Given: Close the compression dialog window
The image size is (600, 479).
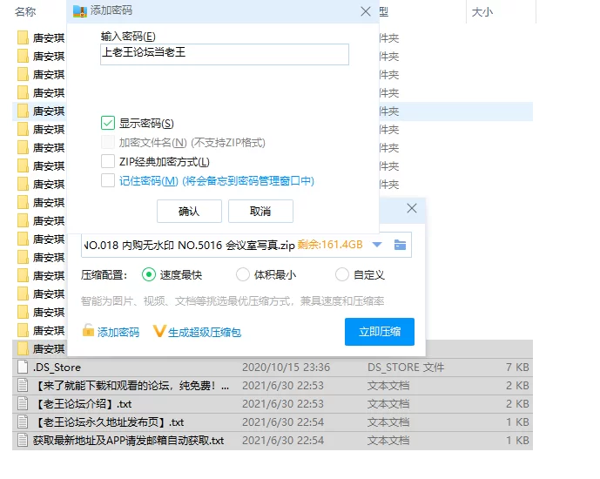Looking at the screenshot, I should click(412, 208).
